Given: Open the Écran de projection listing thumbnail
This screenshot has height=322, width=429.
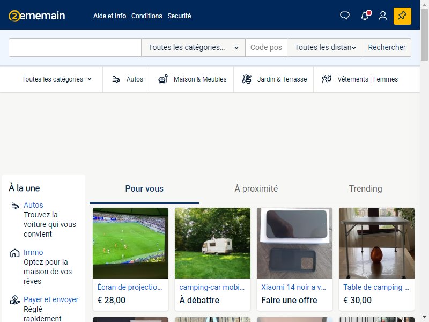Looking at the screenshot, I should (x=130, y=243).
